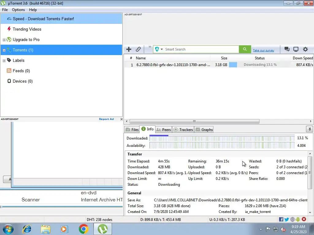This screenshot has height=235, width=314.
Task: Launch Internet Explorer from the taskbar
Action: (27, 229)
